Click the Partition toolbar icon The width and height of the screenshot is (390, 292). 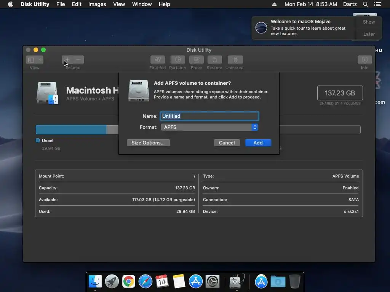tap(177, 60)
